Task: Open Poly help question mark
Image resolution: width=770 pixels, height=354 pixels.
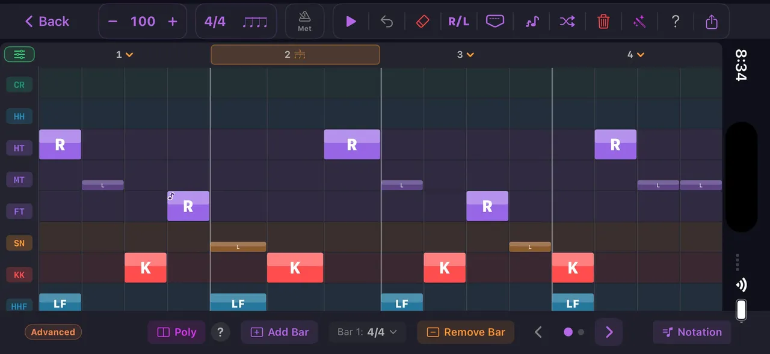Action: 221,332
